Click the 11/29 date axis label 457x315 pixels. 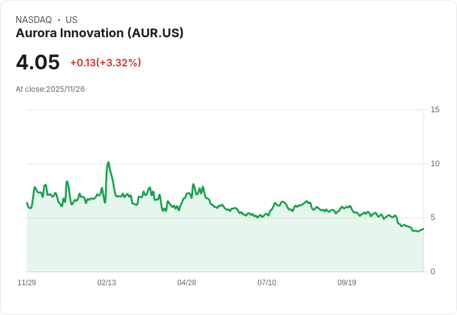coord(27,283)
